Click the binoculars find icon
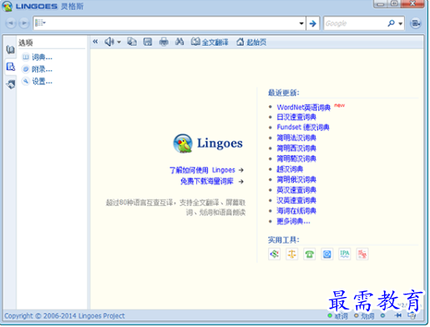The width and height of the screenshot is (430, 327). 180,42
